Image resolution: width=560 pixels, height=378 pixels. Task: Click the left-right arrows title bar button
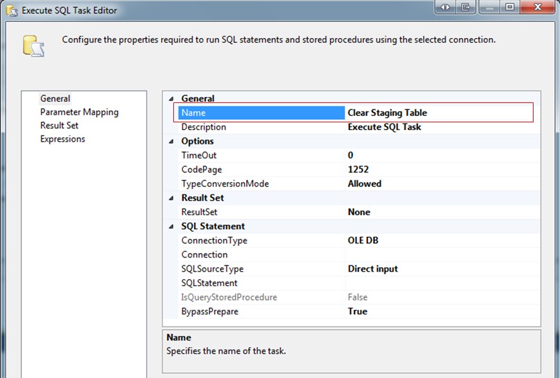tap(445, 7)
